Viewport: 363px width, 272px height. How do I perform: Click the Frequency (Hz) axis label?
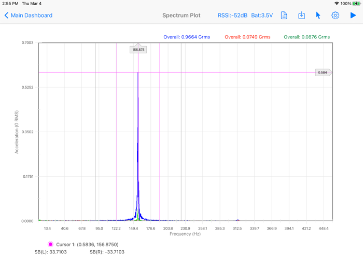[x=185, y=234]
